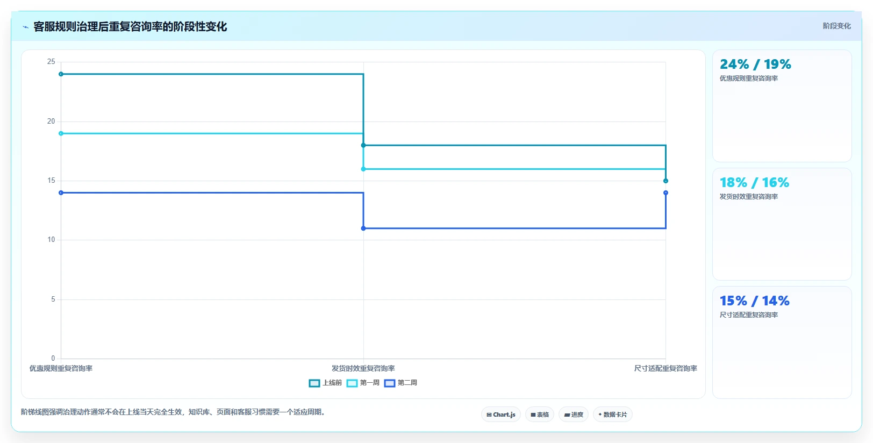Image resolution: width=873 pixels, height=443 pixels.
Task: Open the 阶段变化 tag in the header
Action: 836,26
